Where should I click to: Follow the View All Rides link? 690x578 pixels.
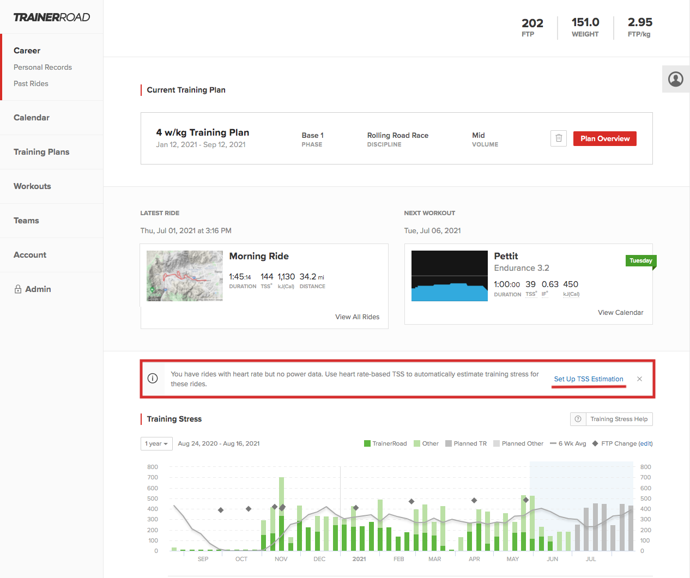[x=358, y=317]
